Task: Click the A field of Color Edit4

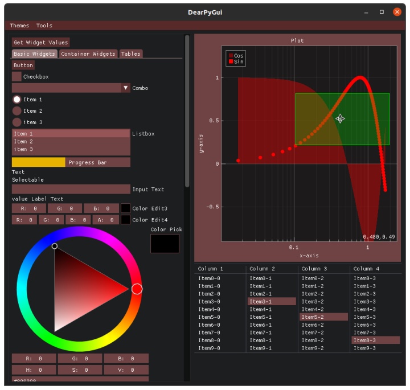Action: (106, 220)
